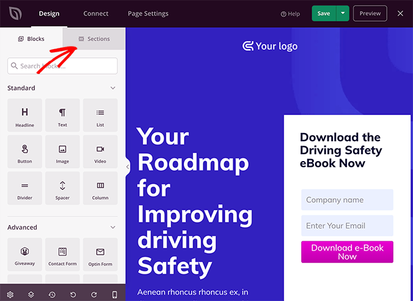Image resolution: width=413 pixels, height=301 pixels.
Task: Click the Search blocks input field
Action: pyautogui.click(x=62, y=66)
